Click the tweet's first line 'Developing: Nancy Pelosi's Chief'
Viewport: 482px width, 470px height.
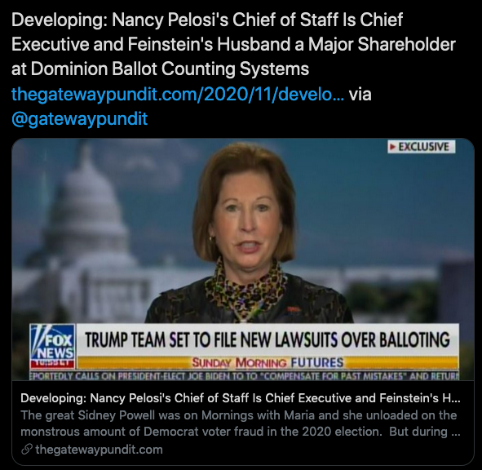[207, 20]
